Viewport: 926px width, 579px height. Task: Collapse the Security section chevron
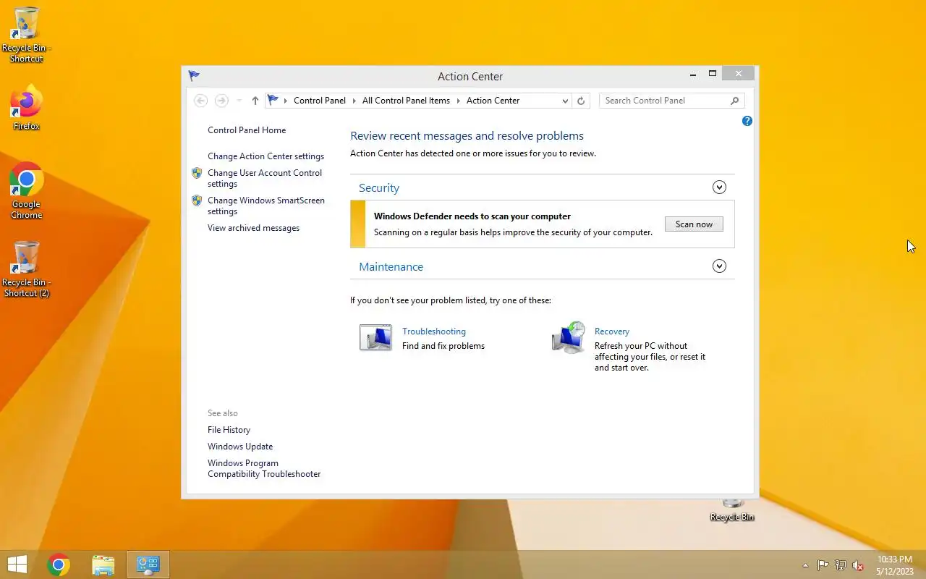coord(719,187)
